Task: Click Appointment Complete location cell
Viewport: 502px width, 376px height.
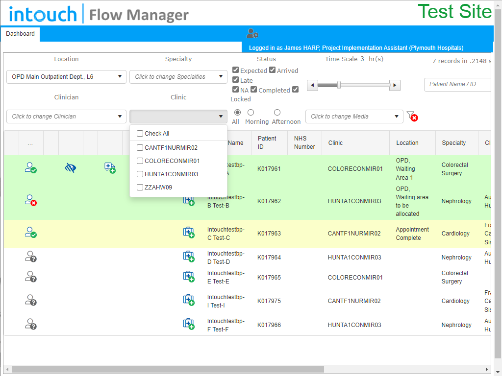Action: [x=412, y=234]
